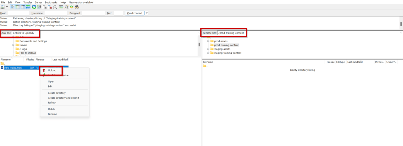
Task: Sort local files by Filesize column
Action: (30, 60)
